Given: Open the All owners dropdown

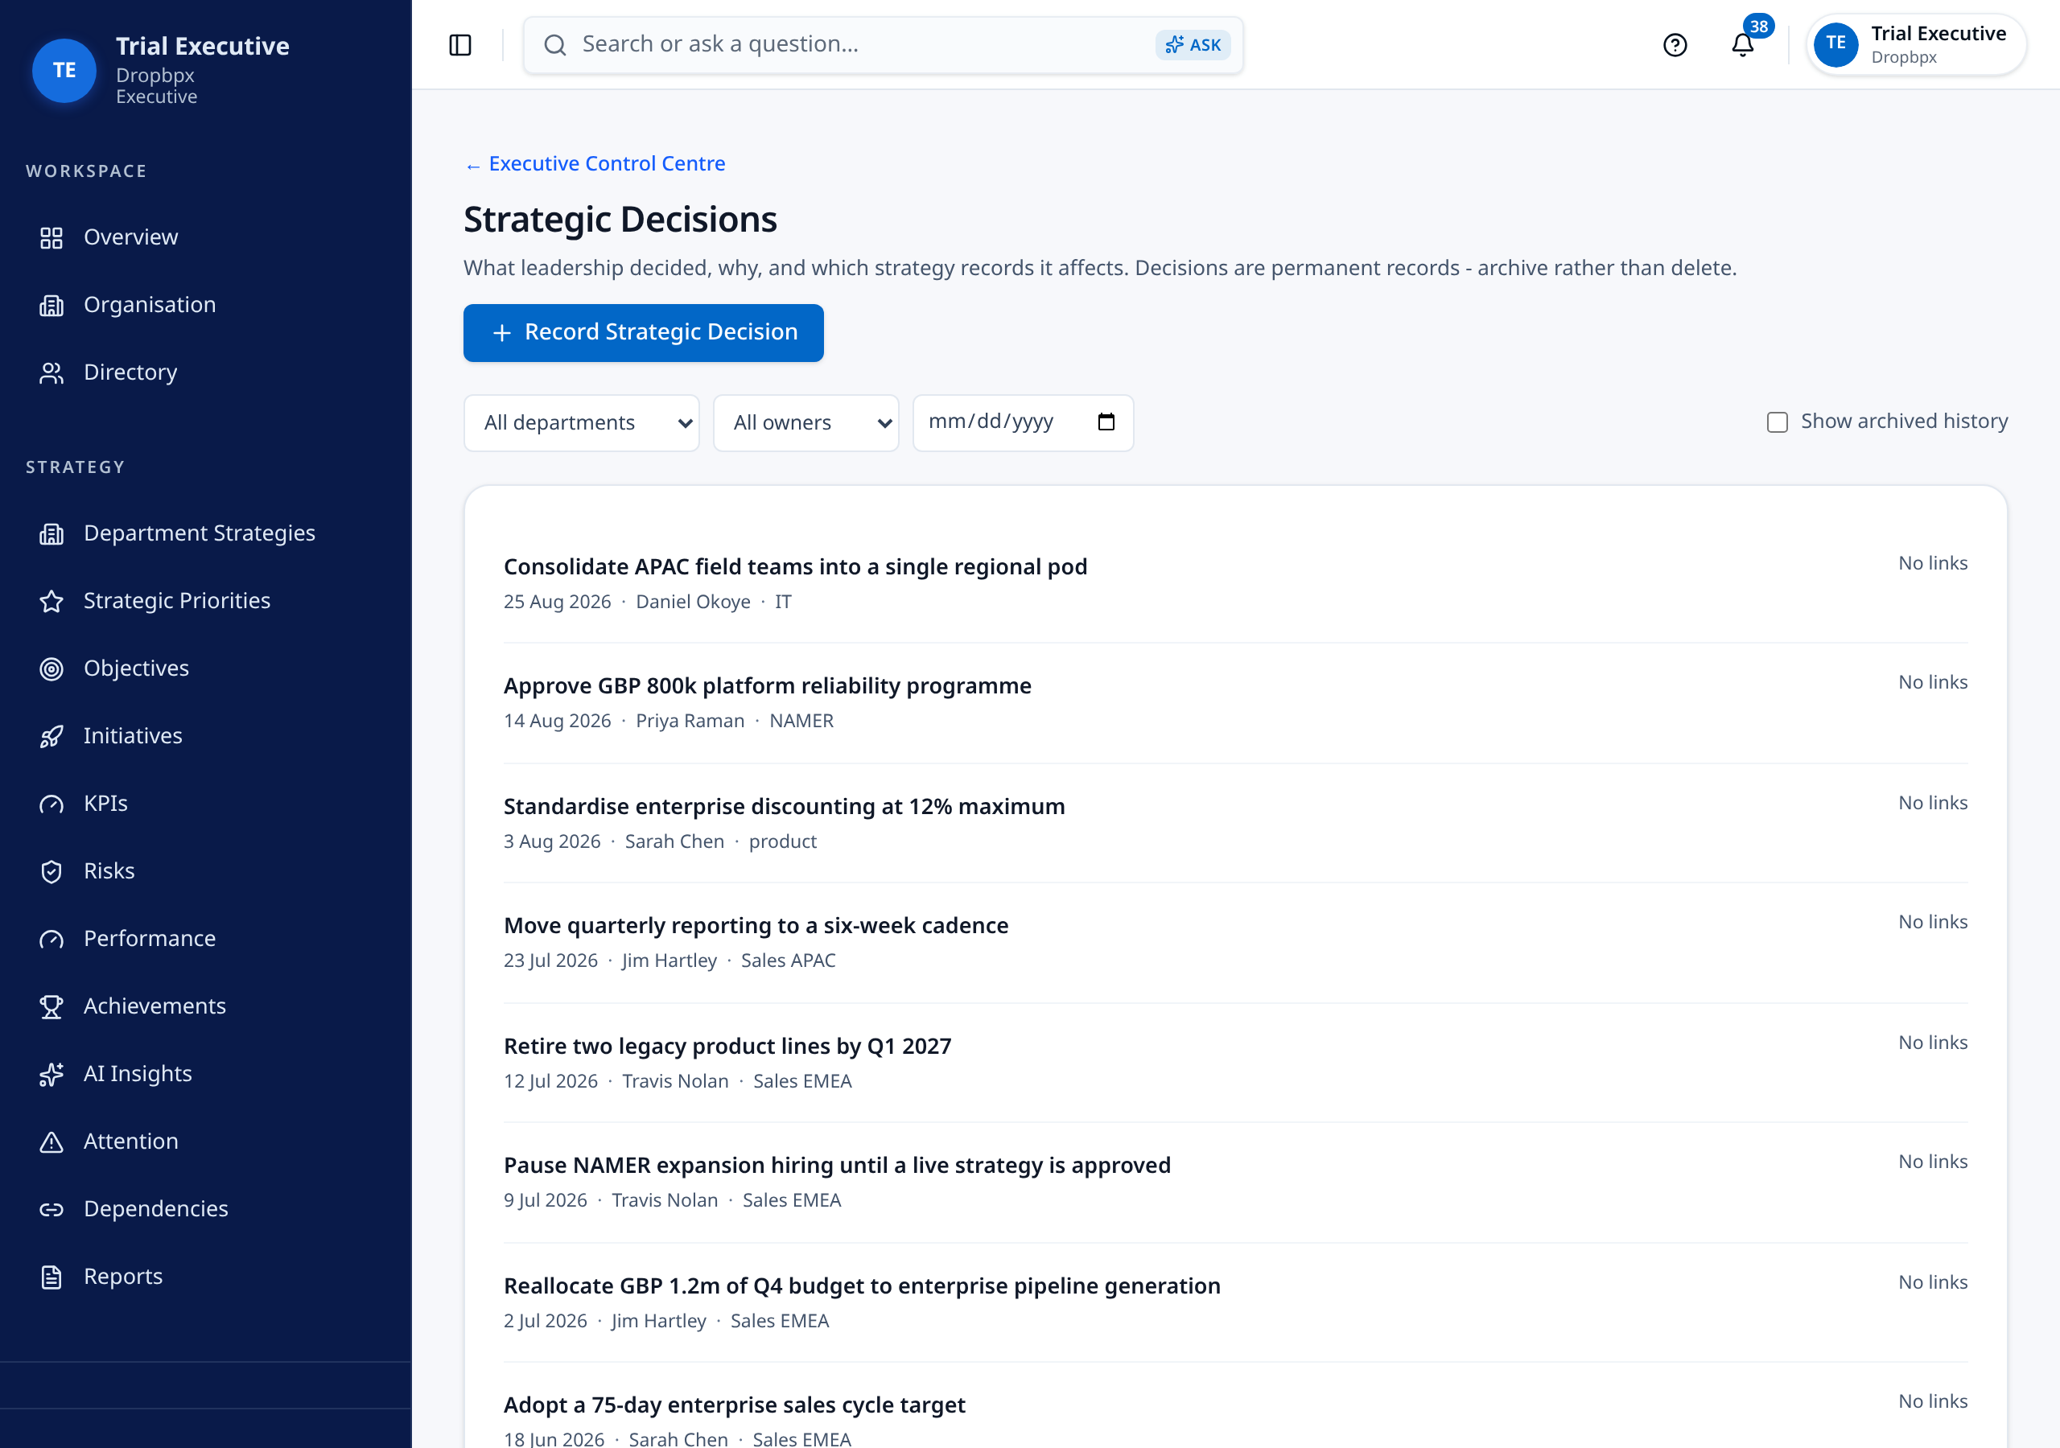Looking at the screenshot, I should click(x=805, y=422).
